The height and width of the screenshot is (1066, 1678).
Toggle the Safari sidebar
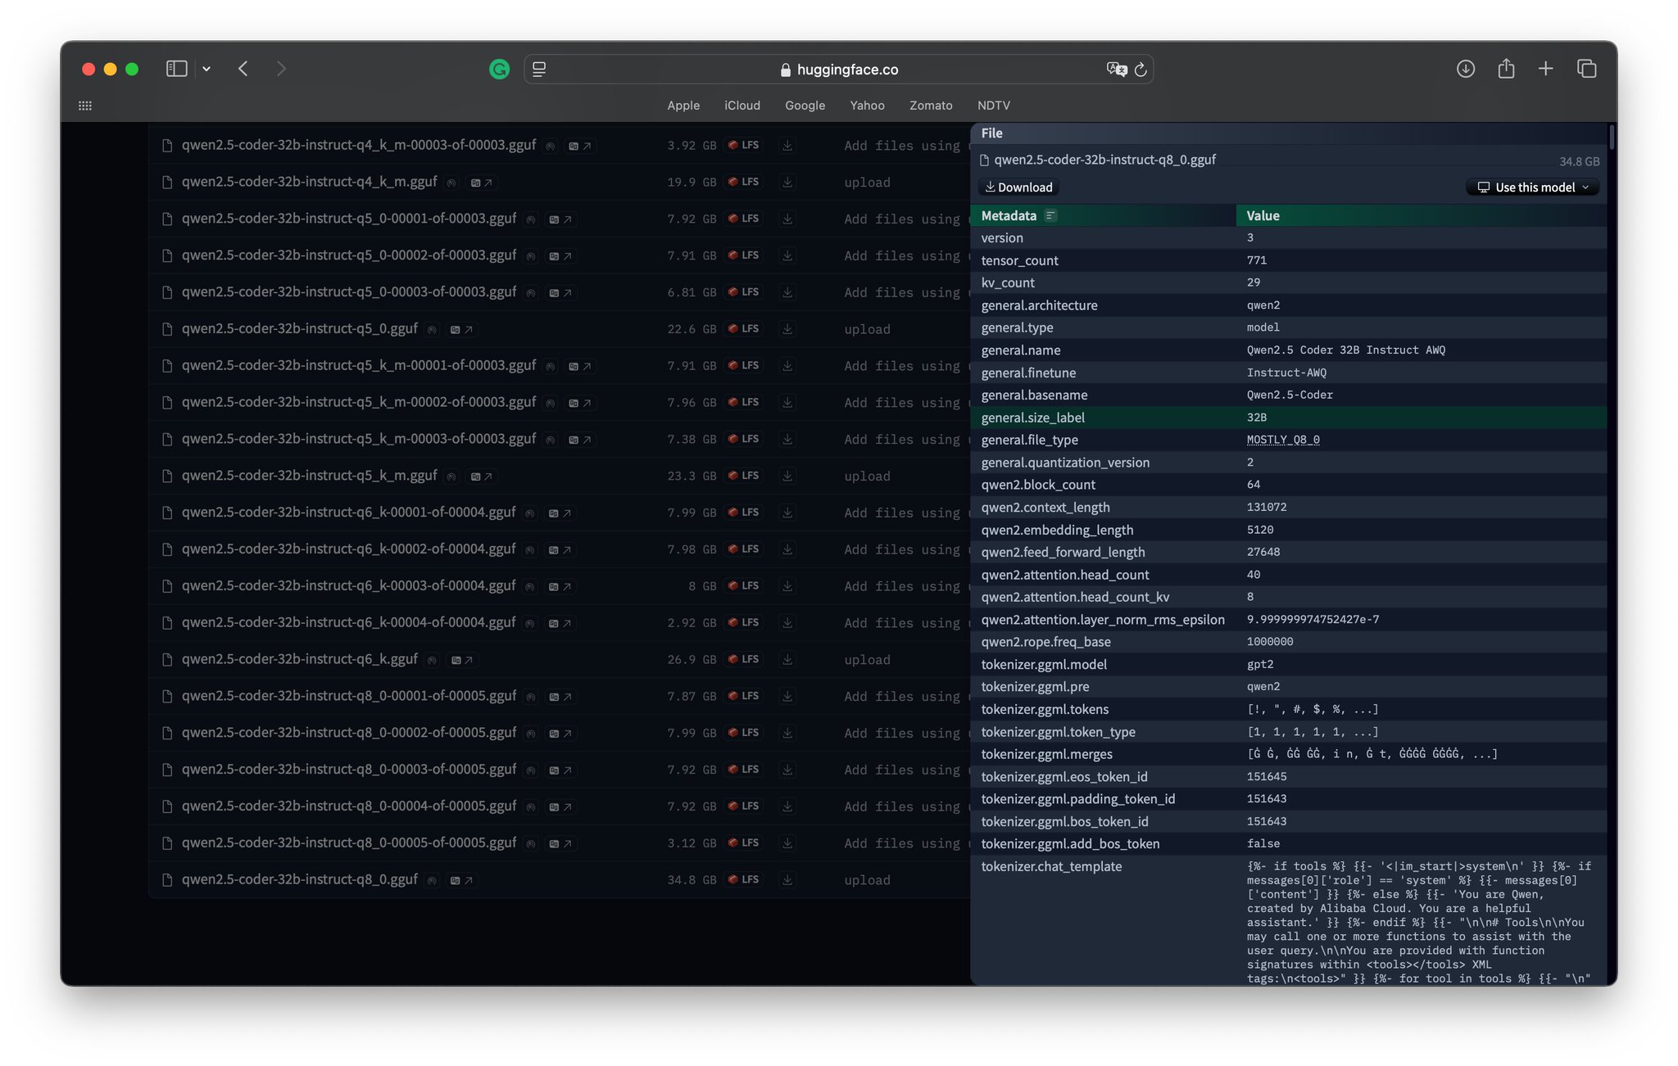[176, 69]
